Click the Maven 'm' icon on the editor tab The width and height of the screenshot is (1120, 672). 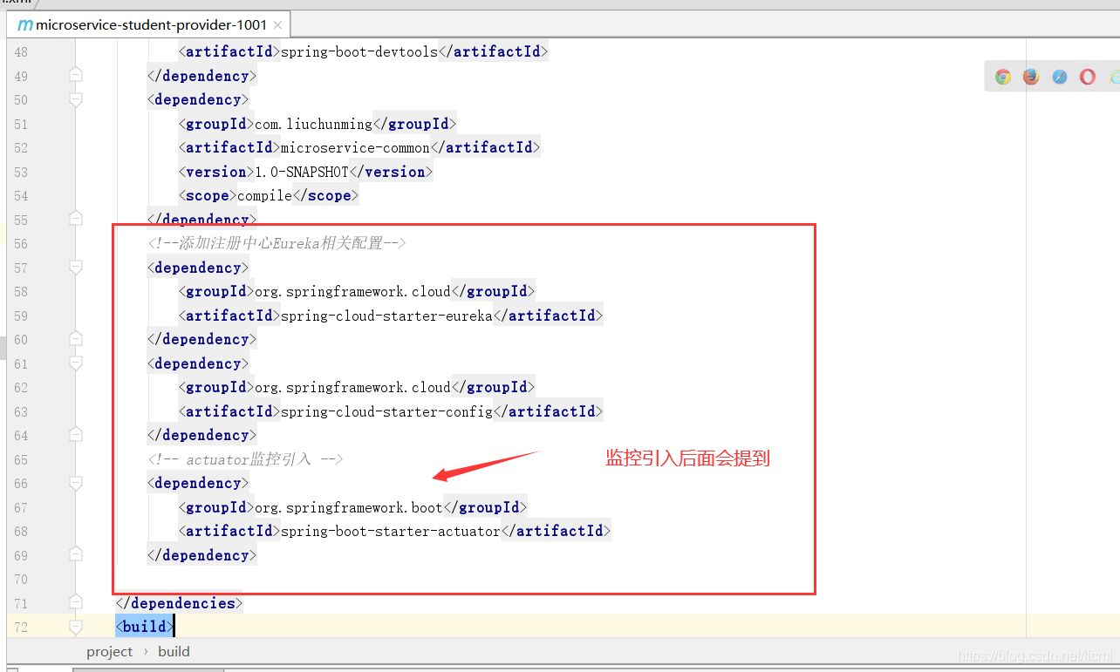pos(25,25)
